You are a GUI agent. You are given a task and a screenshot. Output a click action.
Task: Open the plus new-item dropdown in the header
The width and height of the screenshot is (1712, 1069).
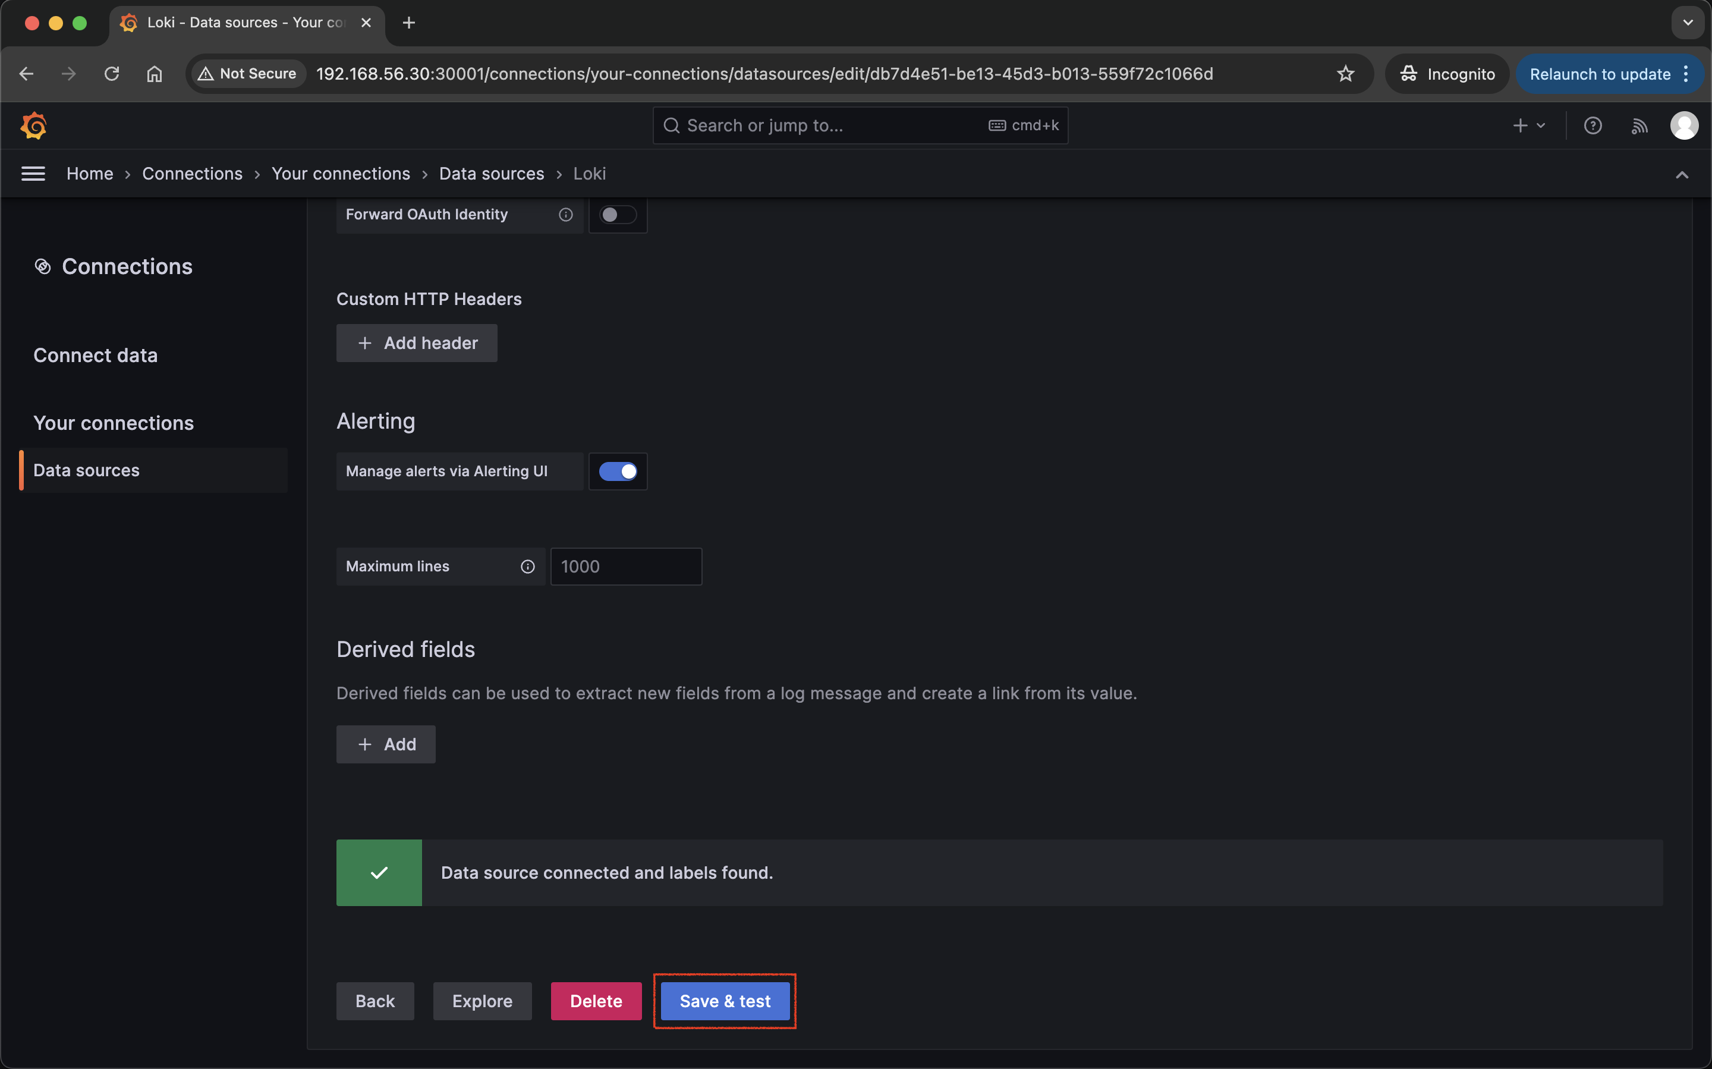pos(1528,126)
